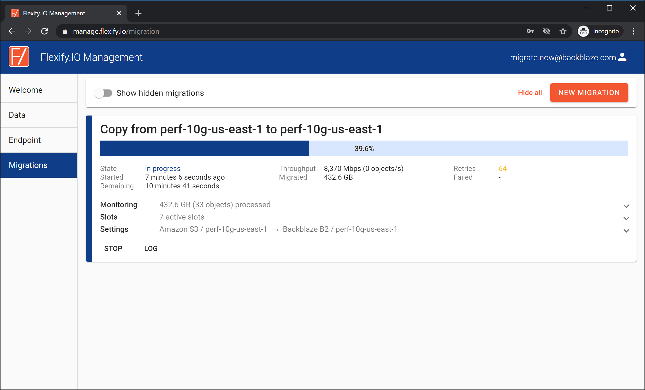Click the Flexify.IO logo in header
This screenshot has width=645, height=390.
(x=19, y=57)
